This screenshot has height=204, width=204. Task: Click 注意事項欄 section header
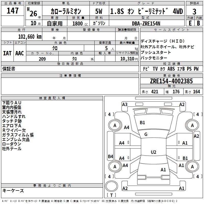tap(70, 75)
